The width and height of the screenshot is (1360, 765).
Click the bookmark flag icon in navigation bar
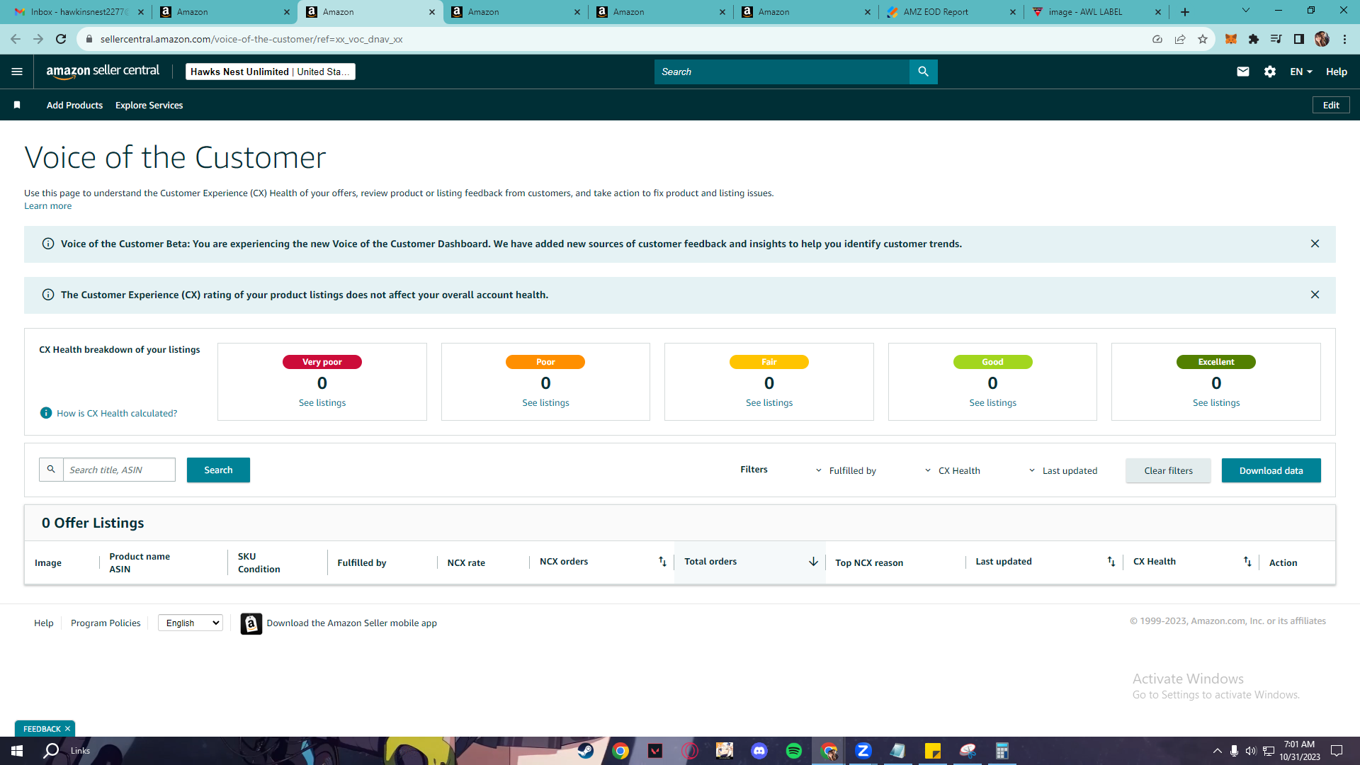coord(17,105)
